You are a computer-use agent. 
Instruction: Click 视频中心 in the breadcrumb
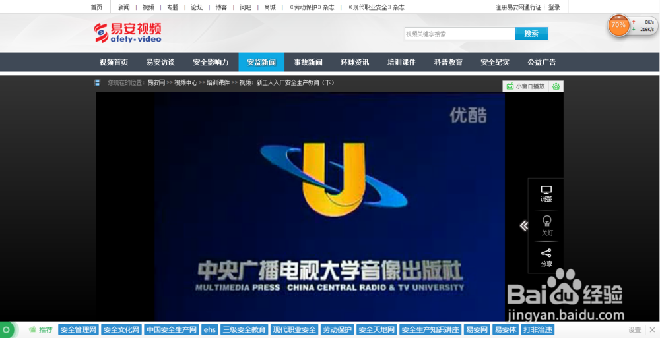[x=186, y=83]
